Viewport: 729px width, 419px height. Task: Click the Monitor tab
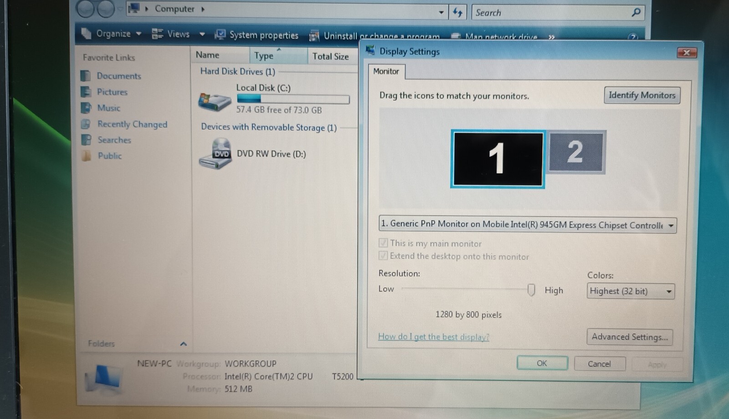coord(386,71)
